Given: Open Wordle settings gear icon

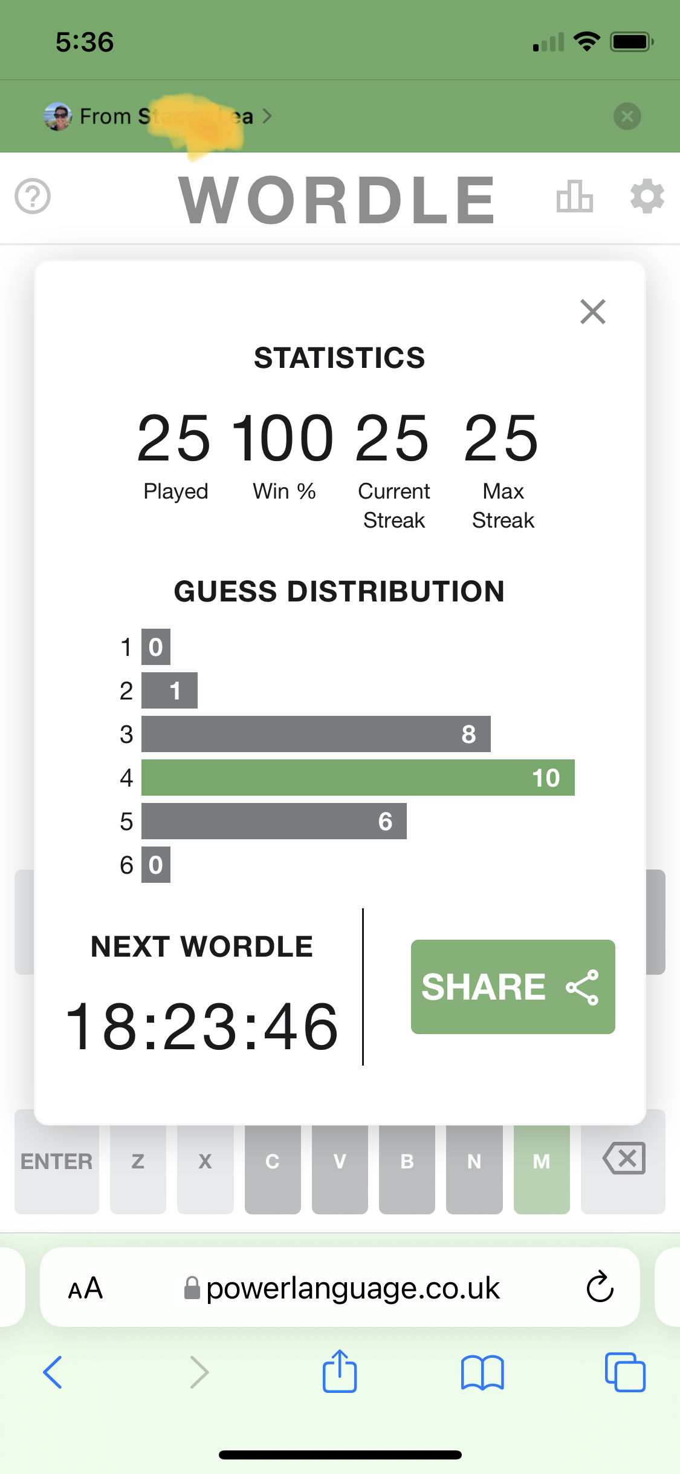Looking at the screenshot, I should click(x=647, y=197).
